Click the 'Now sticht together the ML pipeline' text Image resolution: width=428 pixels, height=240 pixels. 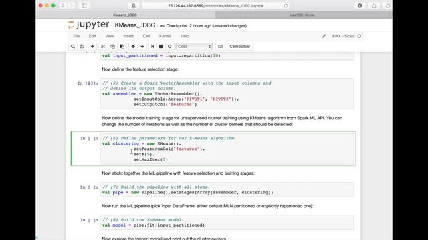pyautogui.click(x=178, y=173)
